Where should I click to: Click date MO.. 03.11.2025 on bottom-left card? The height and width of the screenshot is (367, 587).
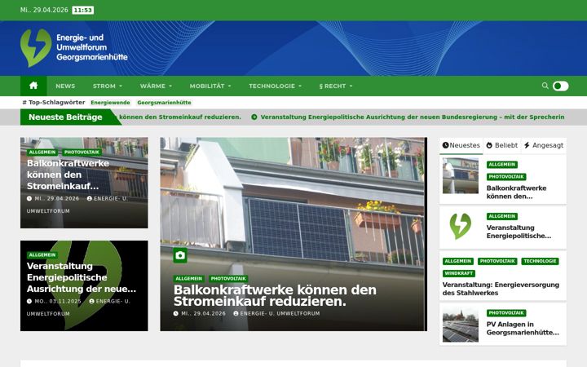click(x=58, y=301)
